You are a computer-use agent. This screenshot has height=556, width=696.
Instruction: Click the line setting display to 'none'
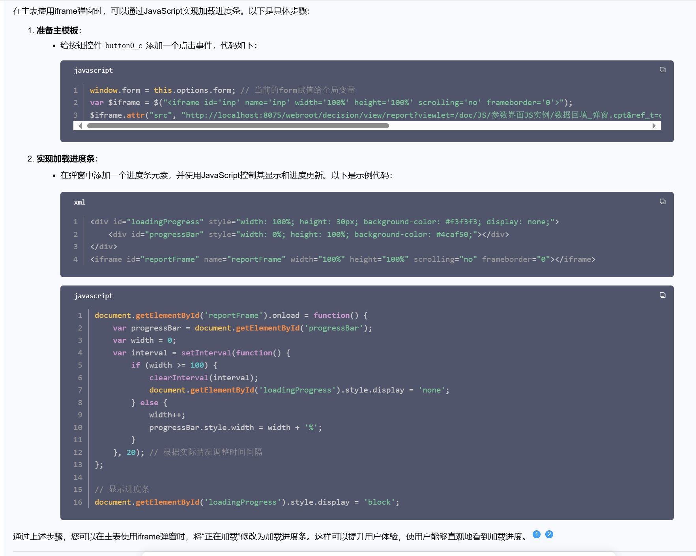[299, 390]
